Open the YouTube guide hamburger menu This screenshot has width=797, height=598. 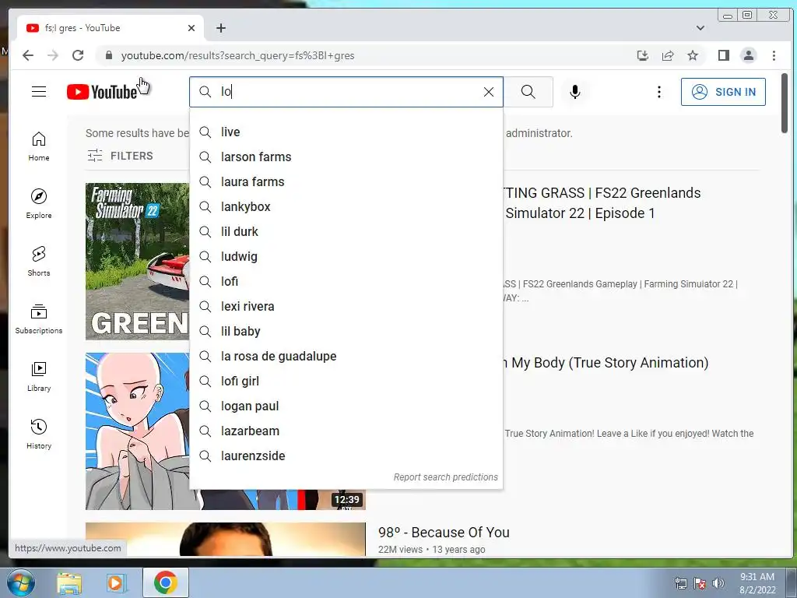pos(39,92)
